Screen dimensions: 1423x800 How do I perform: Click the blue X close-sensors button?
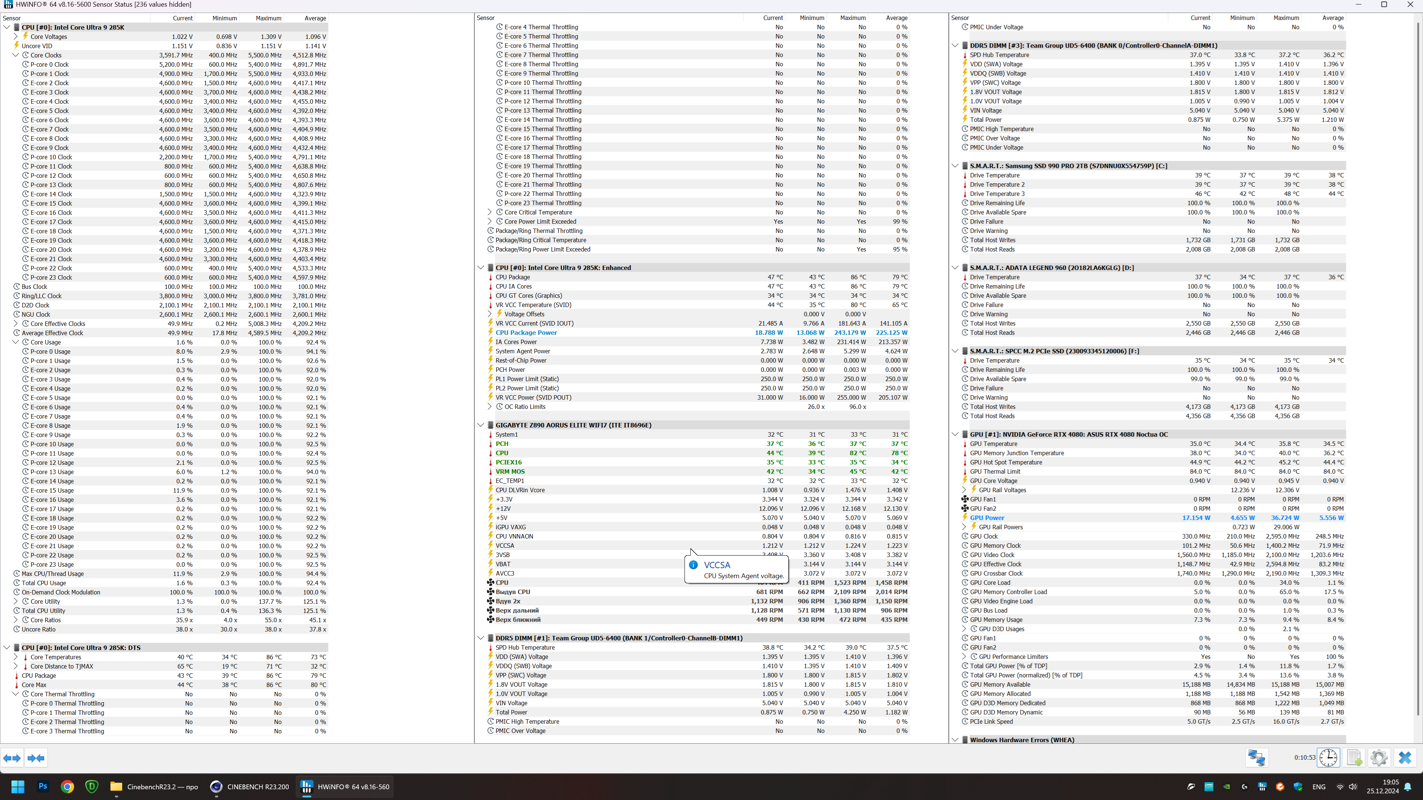1405,757
